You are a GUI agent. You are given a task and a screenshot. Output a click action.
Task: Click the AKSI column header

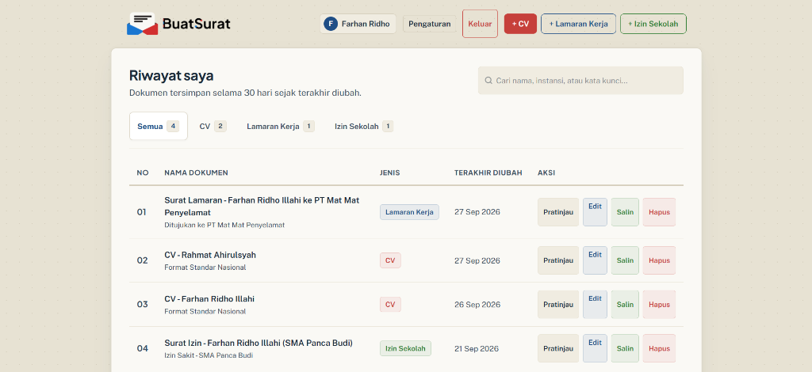point(546,173)
